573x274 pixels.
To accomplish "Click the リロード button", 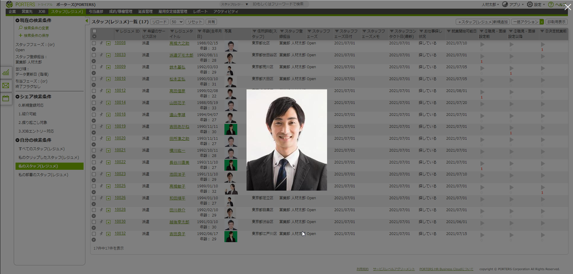I will 159,22.
